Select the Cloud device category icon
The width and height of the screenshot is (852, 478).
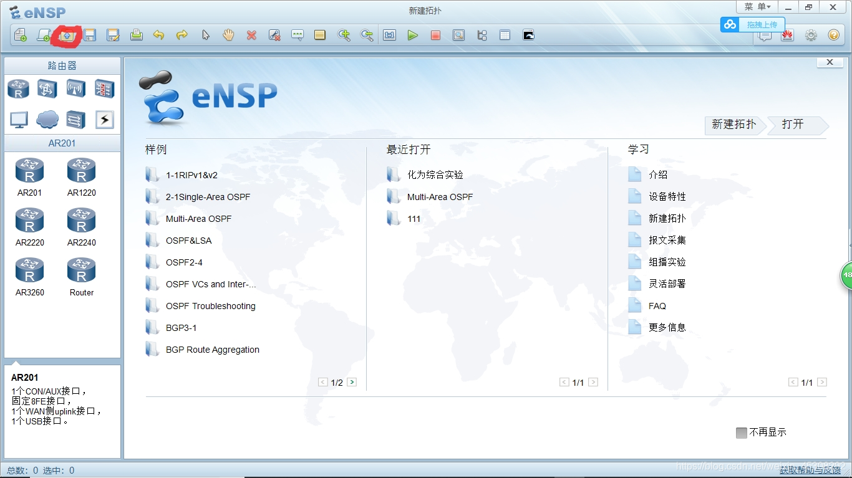(x=47, y=119)
